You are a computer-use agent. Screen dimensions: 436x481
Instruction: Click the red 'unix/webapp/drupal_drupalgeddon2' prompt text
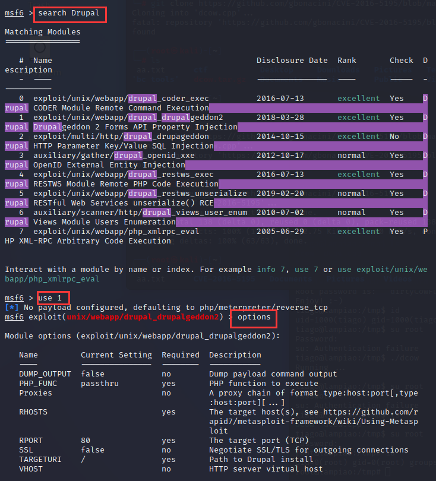tap(143, 317)
